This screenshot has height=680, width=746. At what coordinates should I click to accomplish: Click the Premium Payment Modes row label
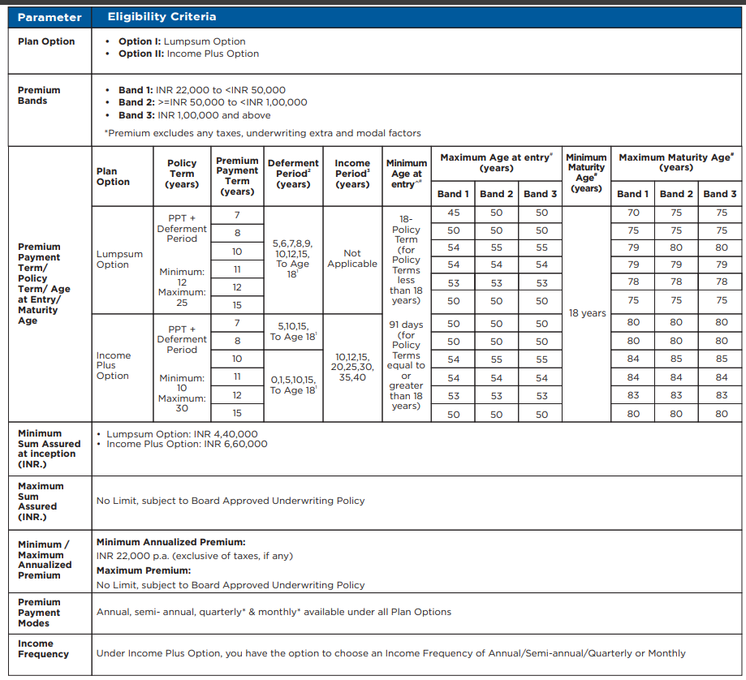click(x=39, y=613)
